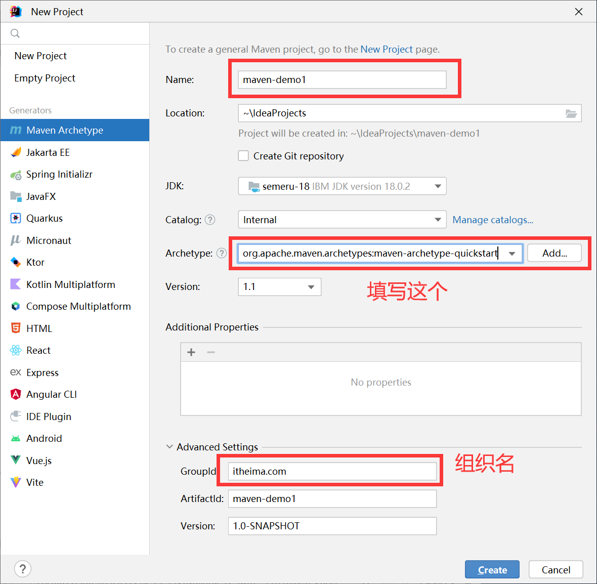Click the HTML5 shield icon
Viewport: 597px width, 584px height.
pyautogui.click(x=16, y=328)
